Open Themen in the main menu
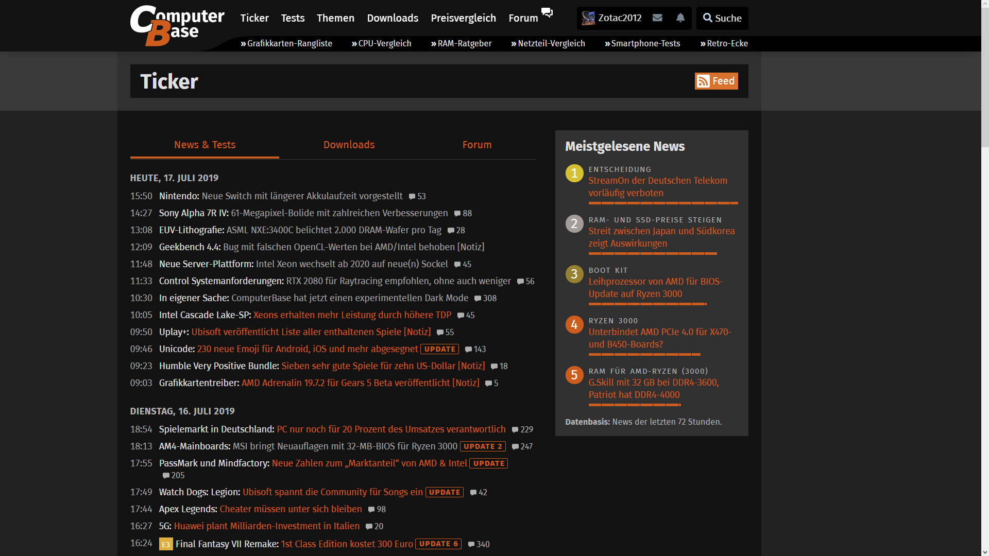 [x=335, y=19]
